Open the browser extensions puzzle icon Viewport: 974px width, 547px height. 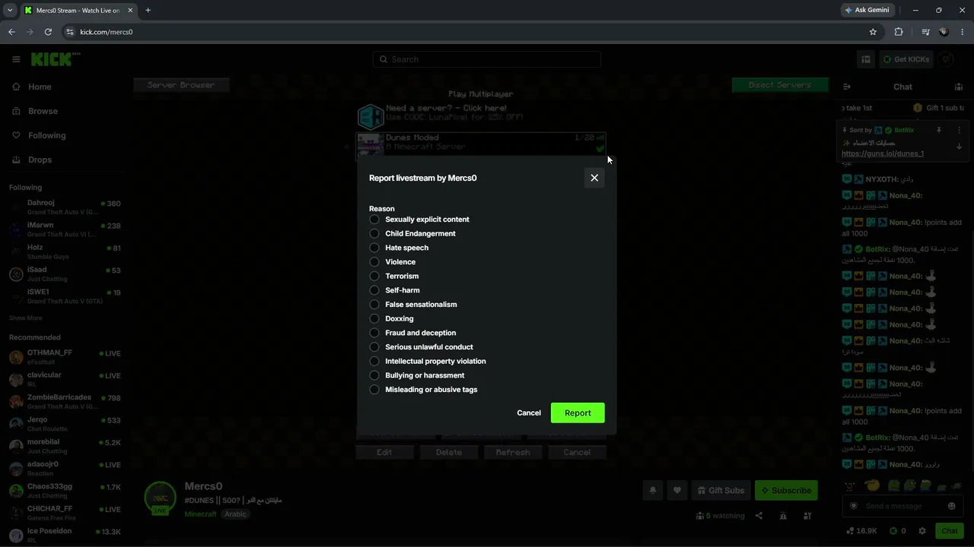[899, 32]
